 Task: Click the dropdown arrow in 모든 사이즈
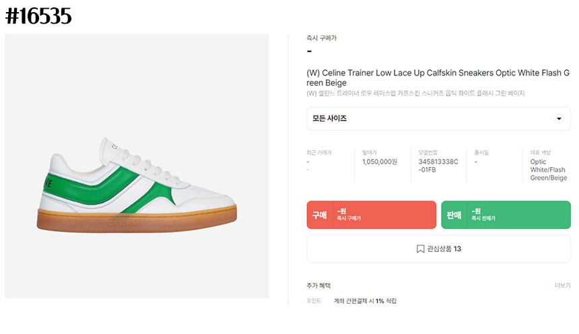(x=559, y=119)
